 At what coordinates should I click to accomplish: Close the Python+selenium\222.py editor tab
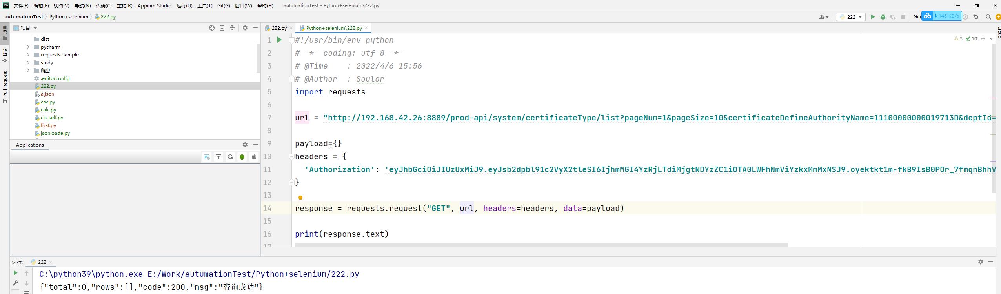pos(366,28)
